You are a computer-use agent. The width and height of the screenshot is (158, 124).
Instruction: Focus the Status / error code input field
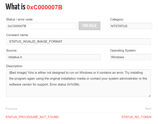(x=41, y=26)
